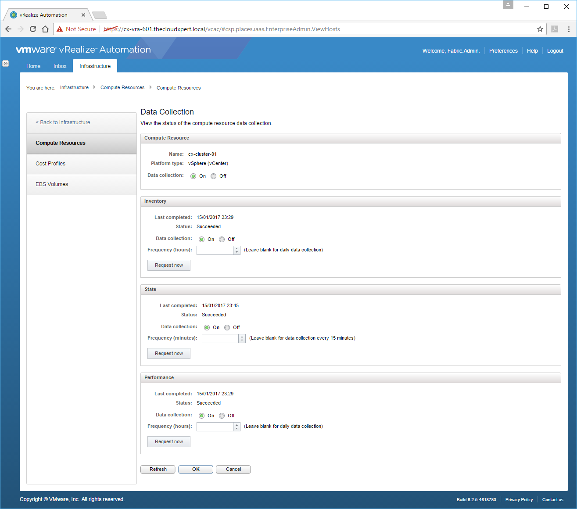This screenshot has height=509, width=577.
Task: Bookmark this page with the star icon
Action: tap(540, 29)
